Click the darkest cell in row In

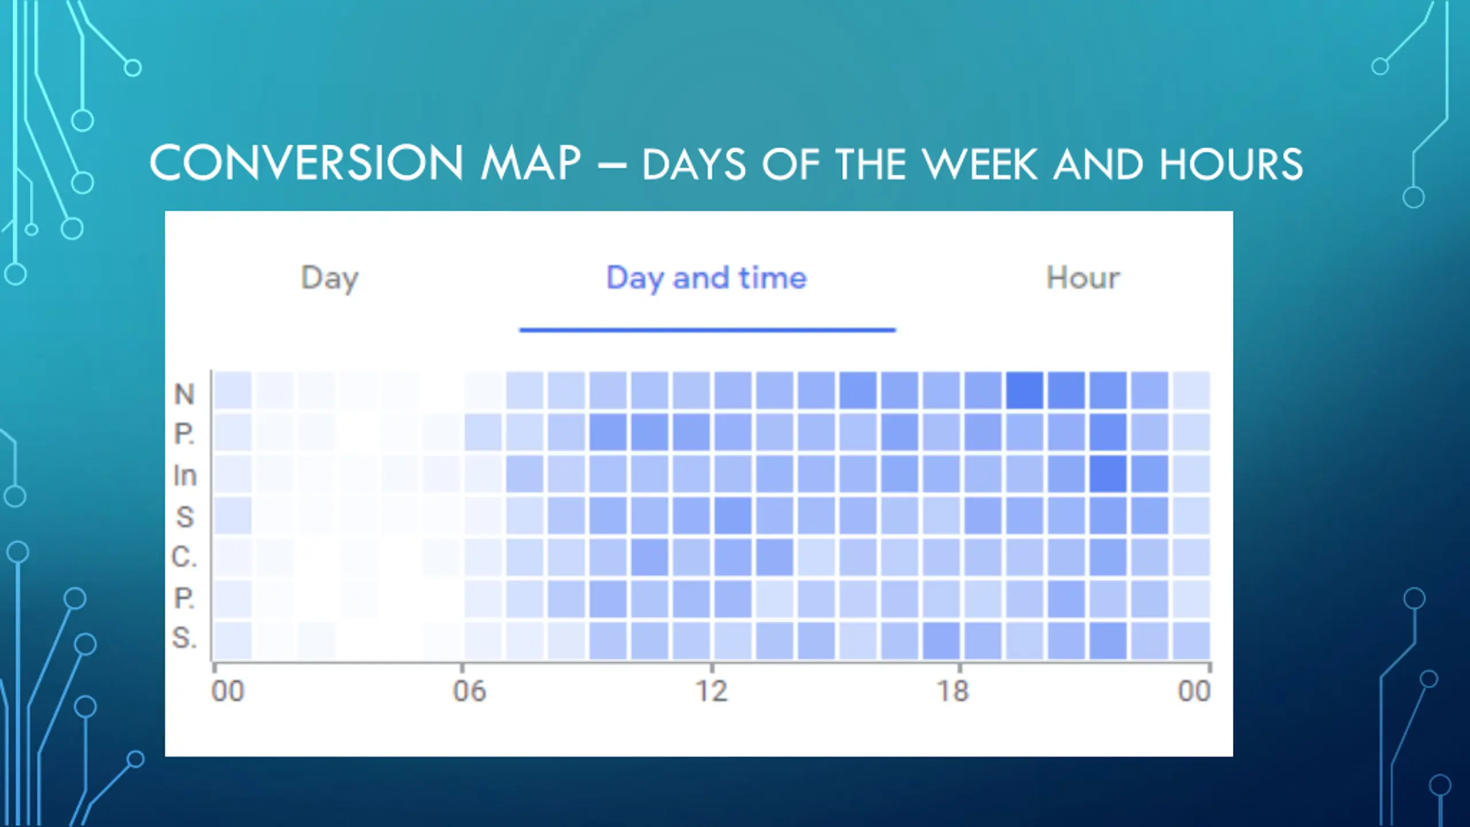click(1108, 474)
